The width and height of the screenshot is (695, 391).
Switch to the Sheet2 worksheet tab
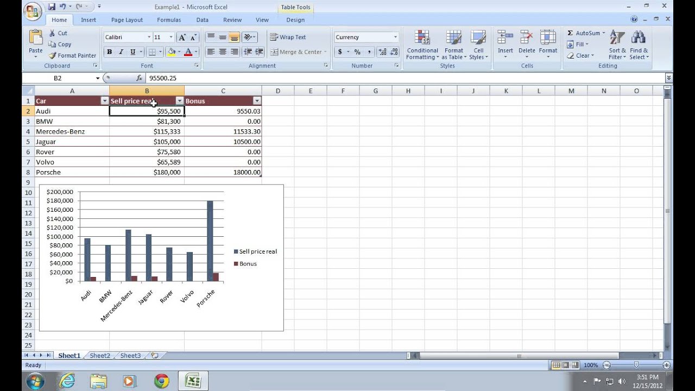click(100, 356)
